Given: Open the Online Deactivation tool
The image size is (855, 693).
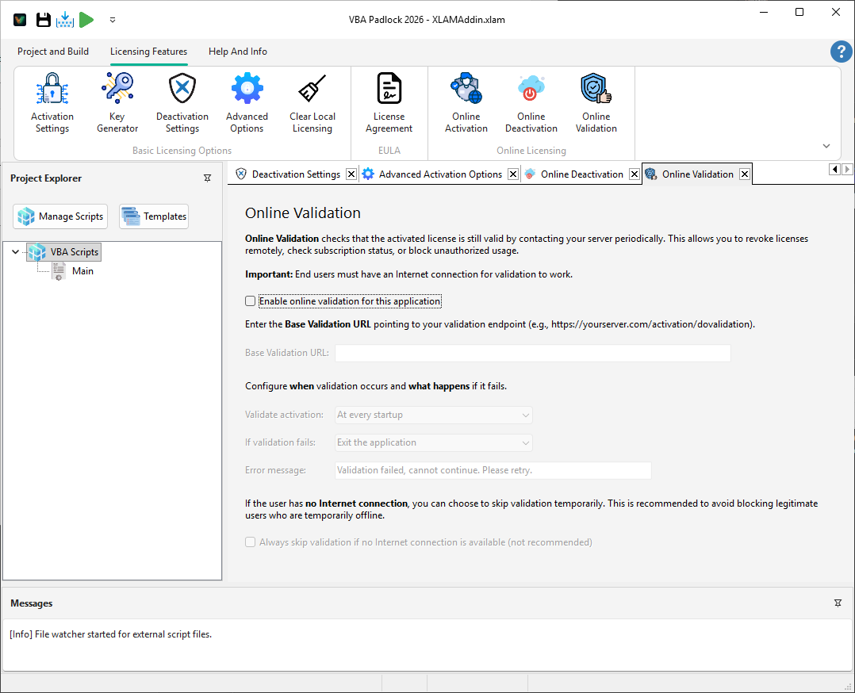Looking at the screenshot, I should click(531, 101).
